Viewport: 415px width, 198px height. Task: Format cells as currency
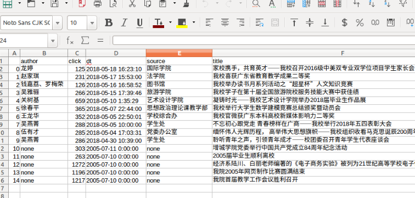tap(344, 22)
